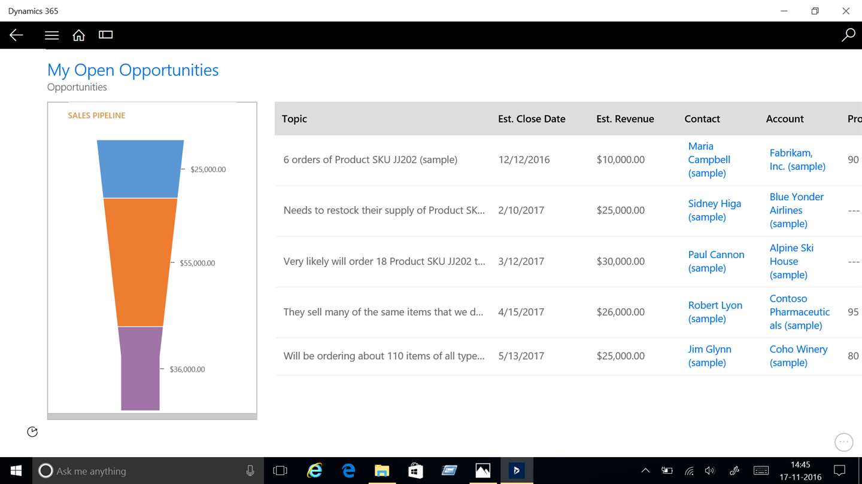The width and height of the screenshot is (862, 484).
Task: Open the Photos app taskbar icon
Action: (482, 471)
